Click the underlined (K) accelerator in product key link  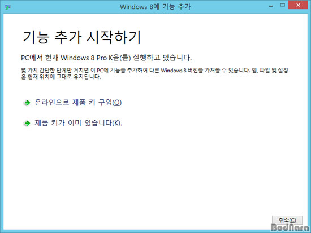[116, 124]
